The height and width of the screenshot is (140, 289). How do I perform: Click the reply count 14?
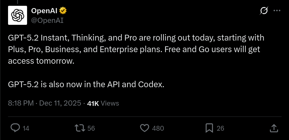pyautogui.click(x=26, y=128)
